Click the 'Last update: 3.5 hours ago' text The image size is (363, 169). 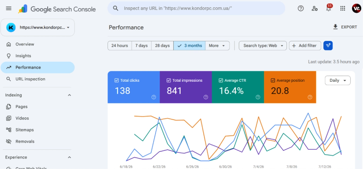pos(334,62)
